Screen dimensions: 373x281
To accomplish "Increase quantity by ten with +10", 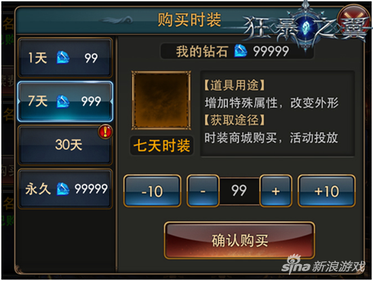I will pos(327,191).
